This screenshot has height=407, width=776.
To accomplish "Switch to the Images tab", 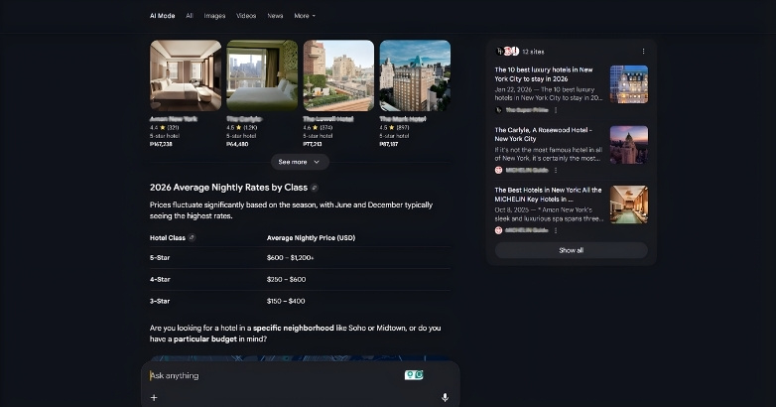I will click(214, 16).
